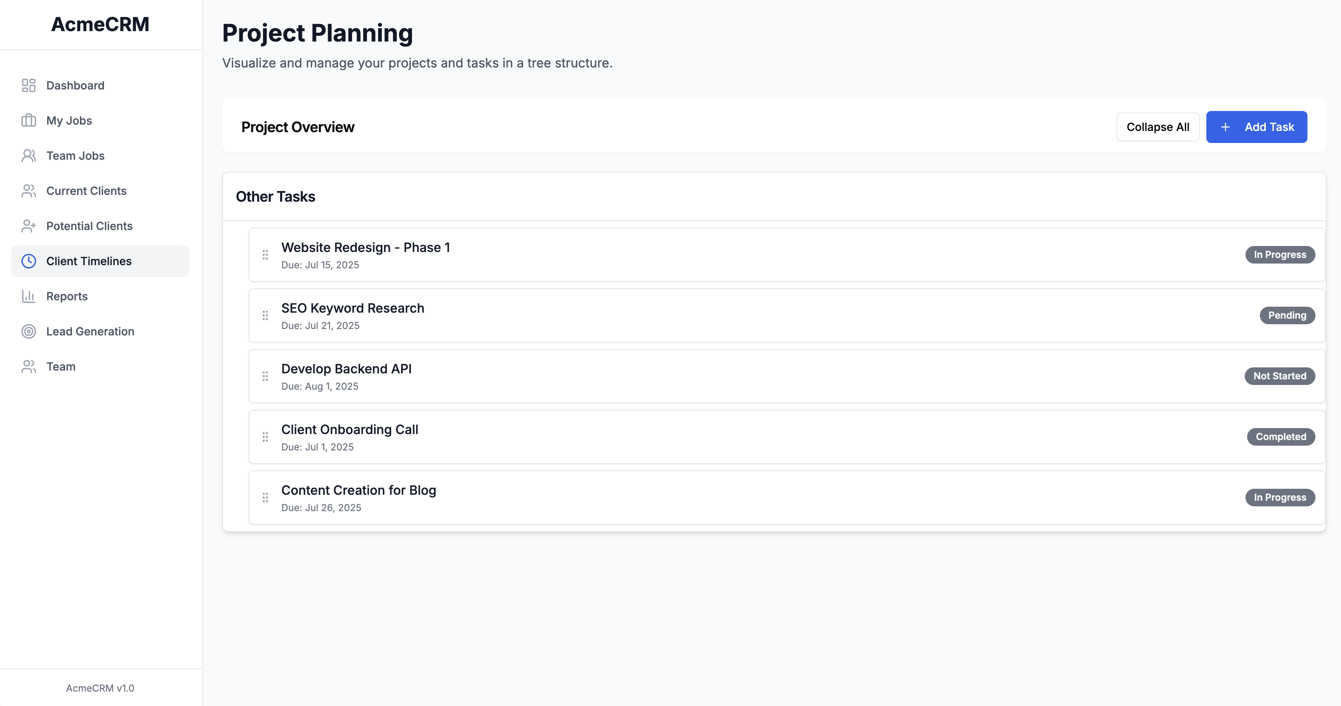
Task: Open Develop Backend API task
Action: pos(787,376)
